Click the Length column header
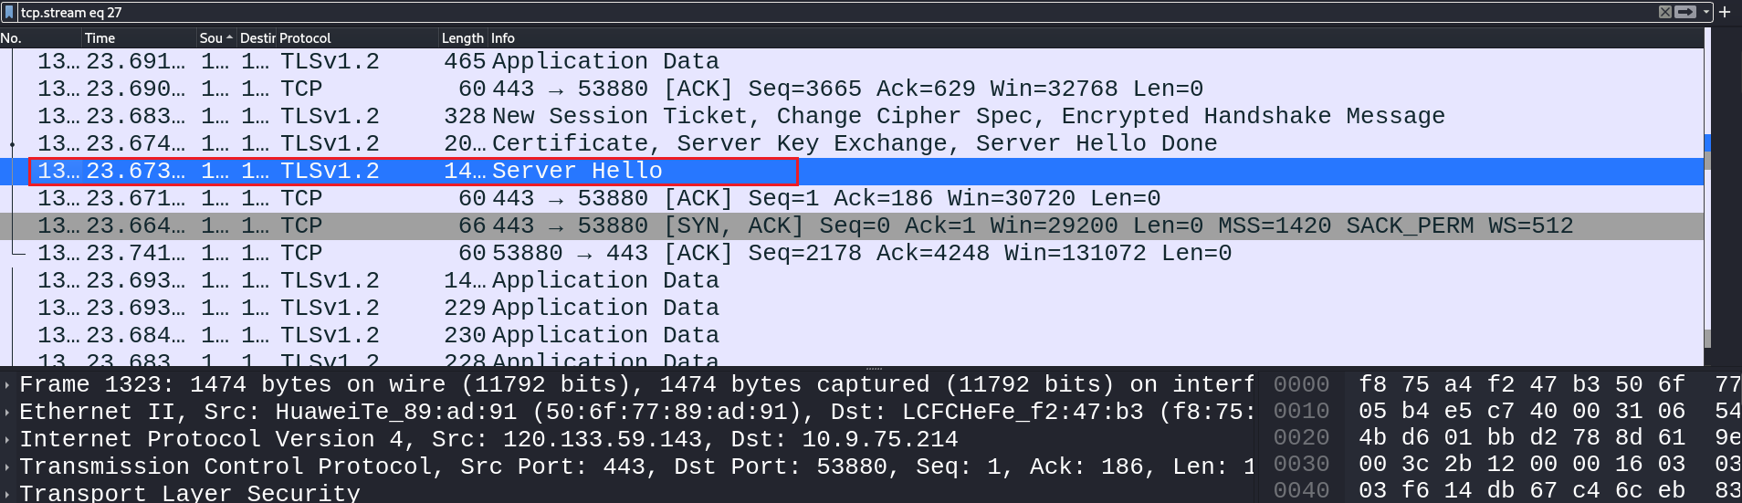 tap(462, 38)
